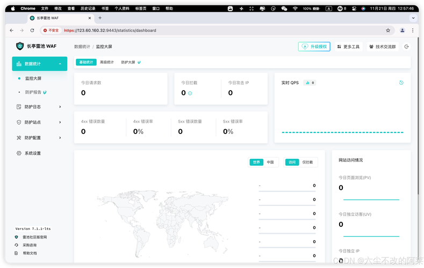
Task: Select 中国 map view toggle
Action: (x=270, y=162)
